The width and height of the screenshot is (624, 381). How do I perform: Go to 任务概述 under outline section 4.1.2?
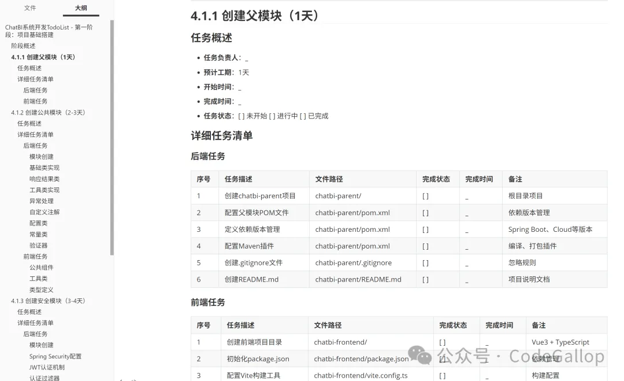tap(29, 123)
